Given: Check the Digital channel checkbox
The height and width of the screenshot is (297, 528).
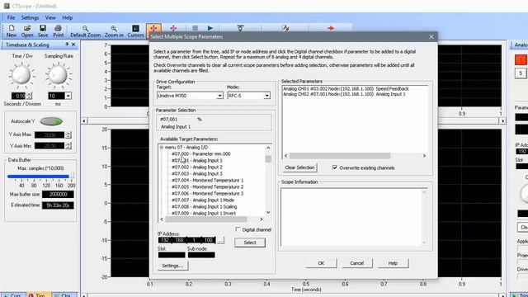Looking at the screenshot, I should click(238, 229).
